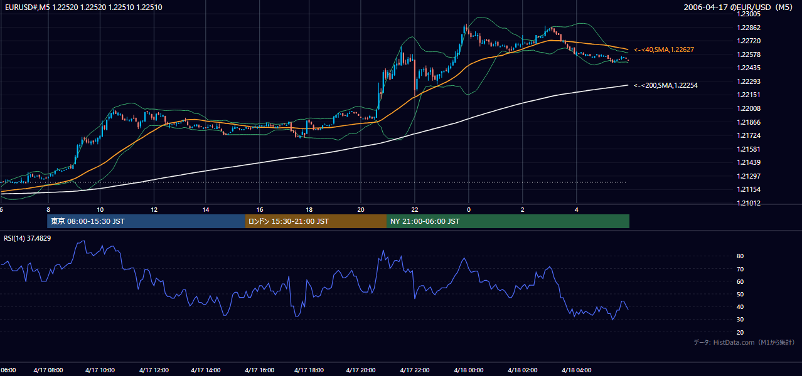The height and width of the screenshot is (376, 802).
Task: Click price axis value 1.22008
Action: 749,108
